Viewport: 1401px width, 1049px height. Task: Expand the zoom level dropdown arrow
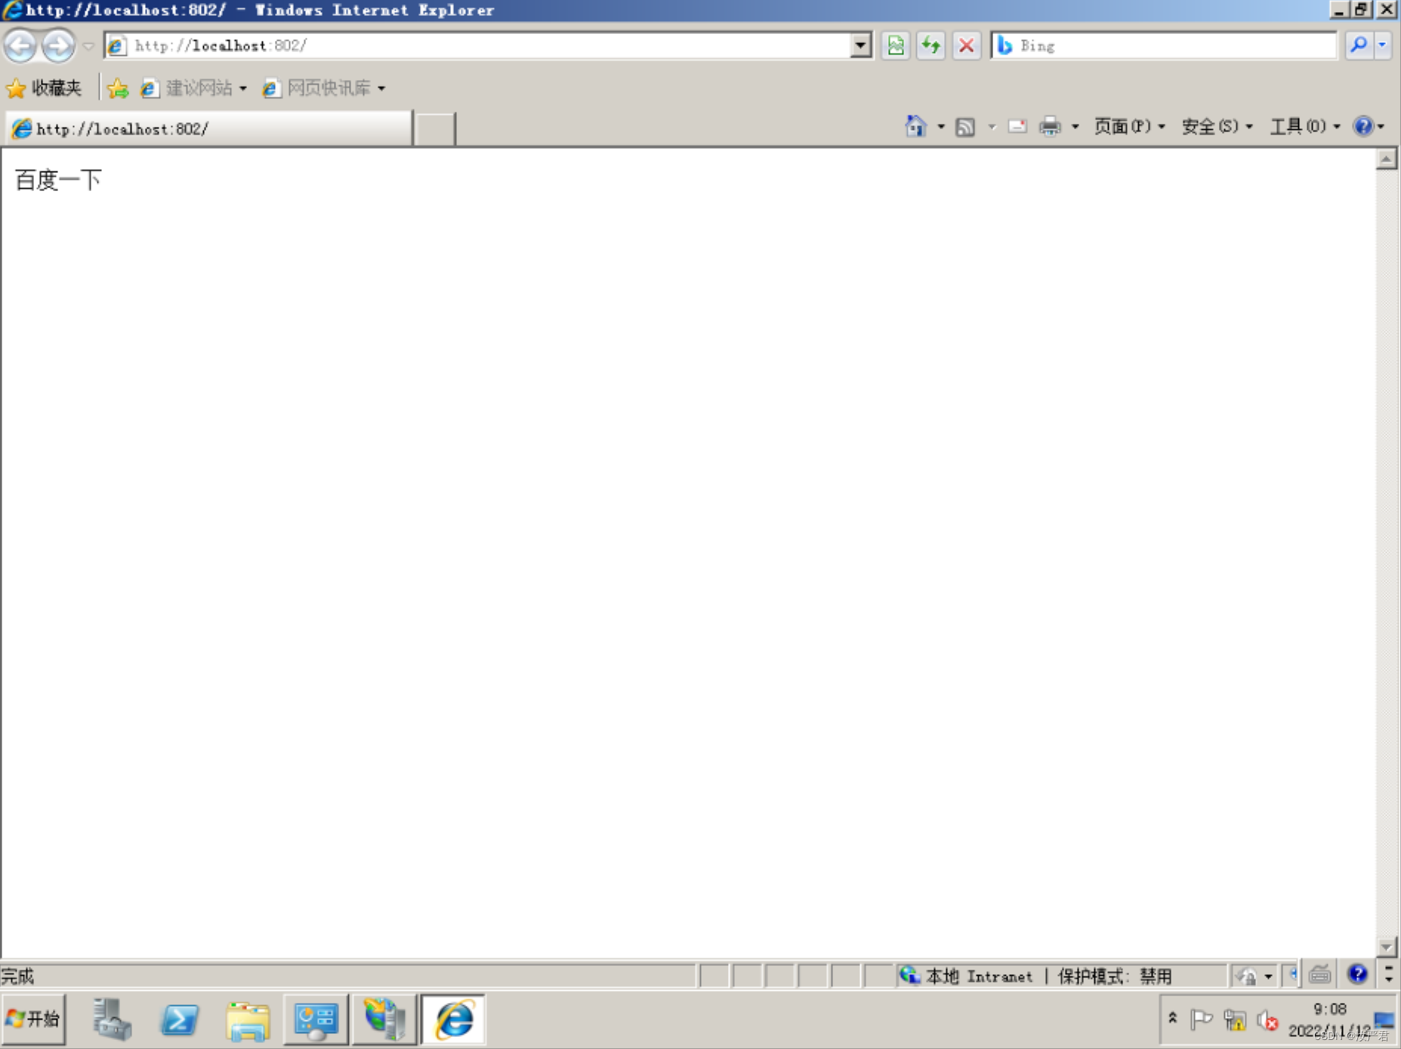pyautogui.click(x=1269, y=976)
